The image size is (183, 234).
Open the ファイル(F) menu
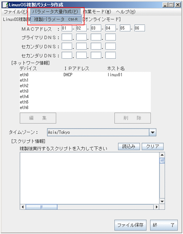15,12
